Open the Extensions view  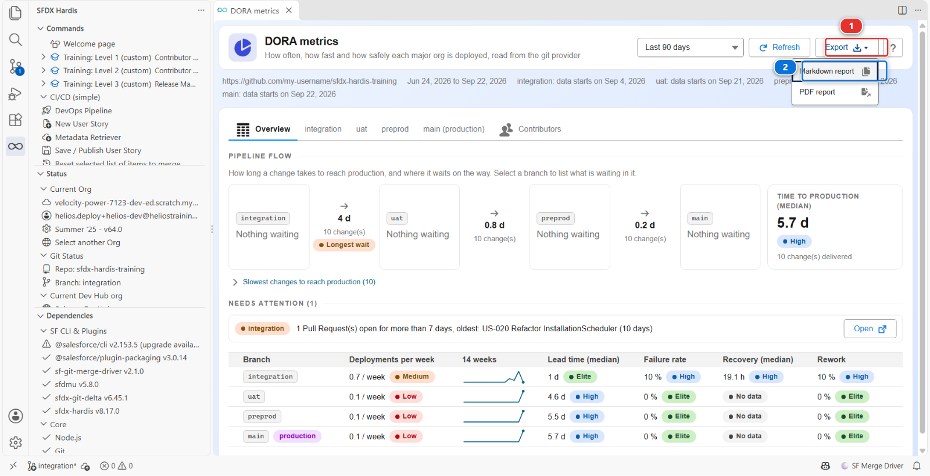16,120
